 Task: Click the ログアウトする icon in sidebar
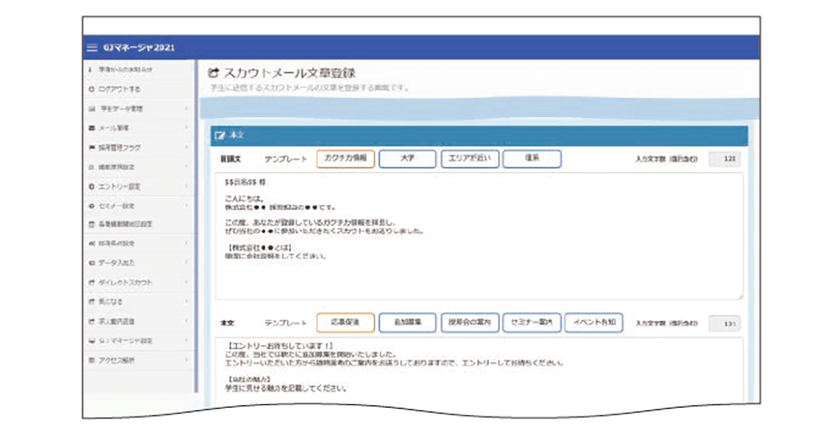[91, 89]
